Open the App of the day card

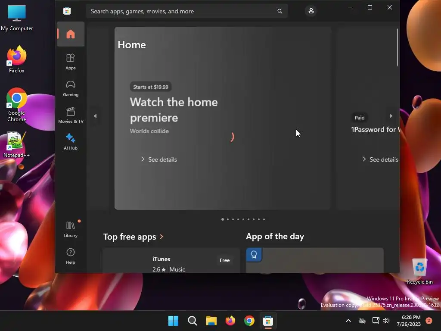315,261
